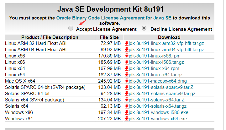The height and width of the screenshot is (130, 226).
Task: Click red download arrow for solaris-x64.tar.Z
Action: click(127, 100)
